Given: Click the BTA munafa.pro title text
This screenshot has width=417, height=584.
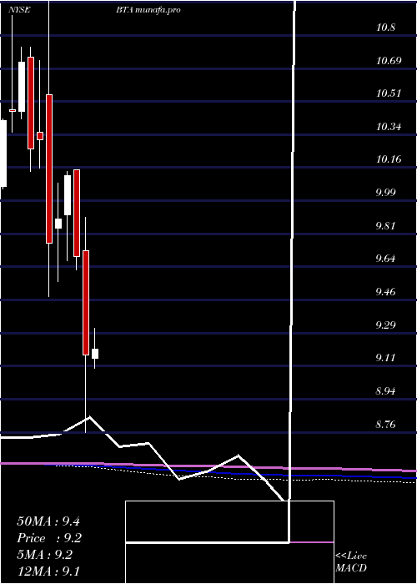Looking at the screenshot, I should click(148, 10).
